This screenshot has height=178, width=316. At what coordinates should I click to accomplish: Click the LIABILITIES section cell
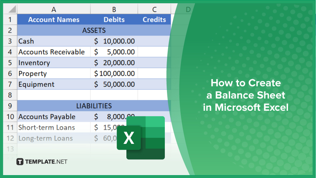pyautogui.click(x=94, y=106)
